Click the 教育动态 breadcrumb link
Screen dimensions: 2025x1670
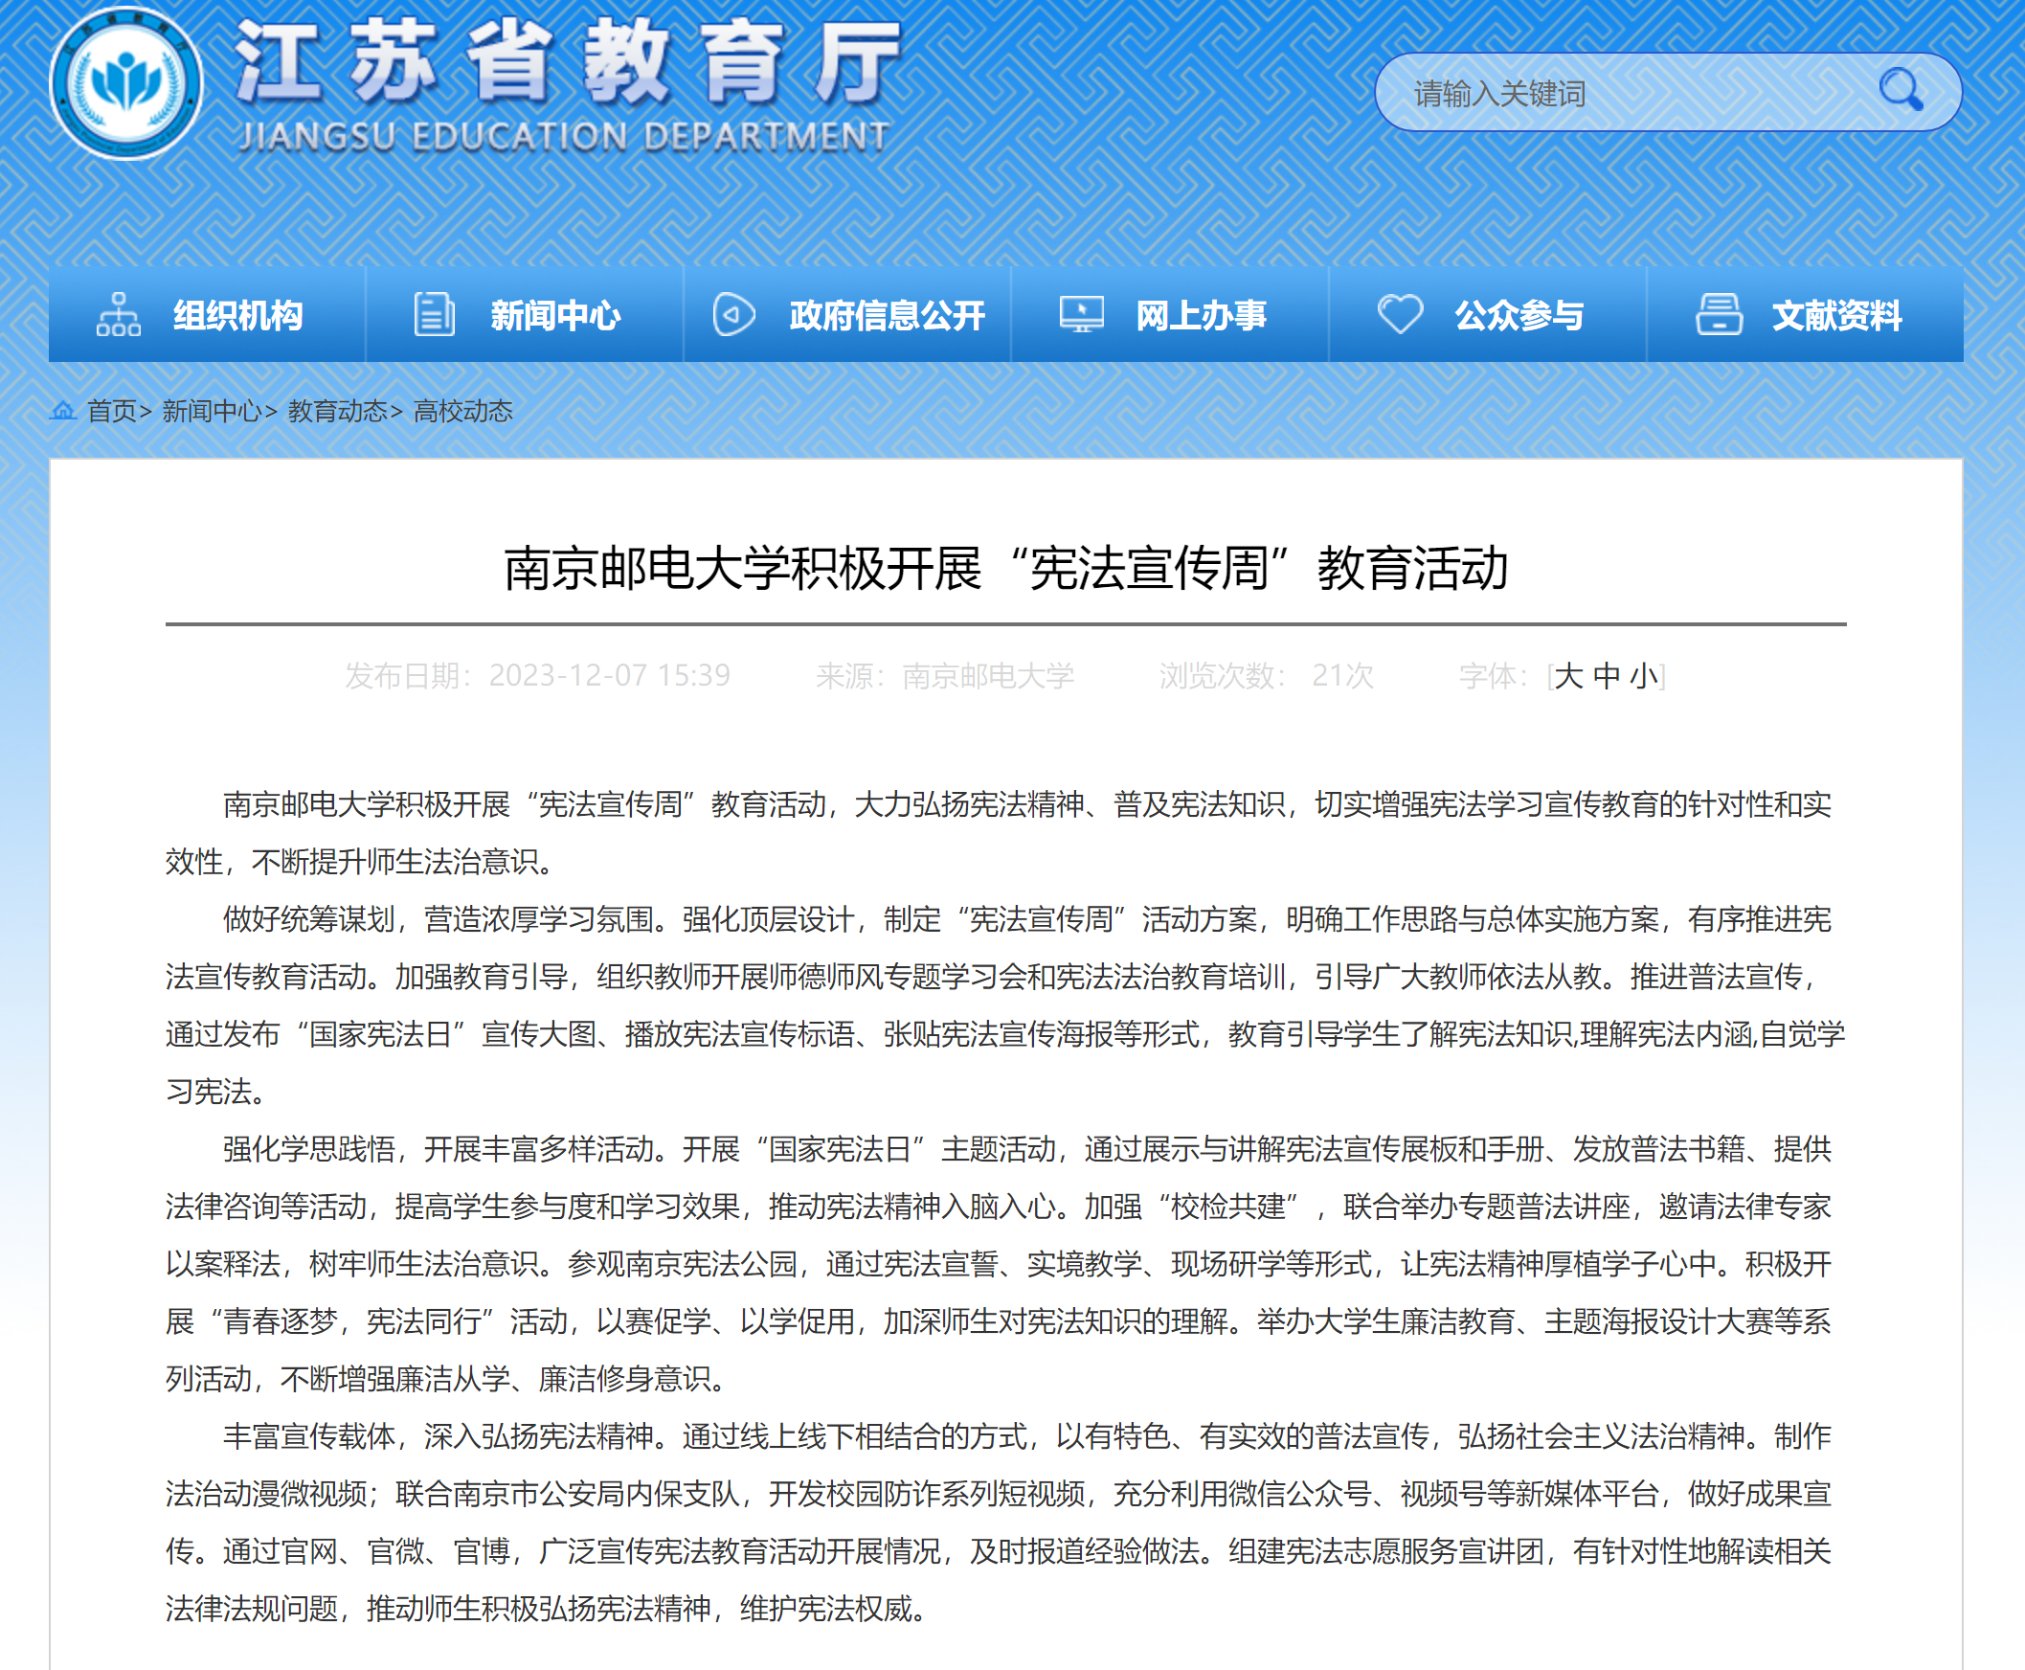point(338,412)
